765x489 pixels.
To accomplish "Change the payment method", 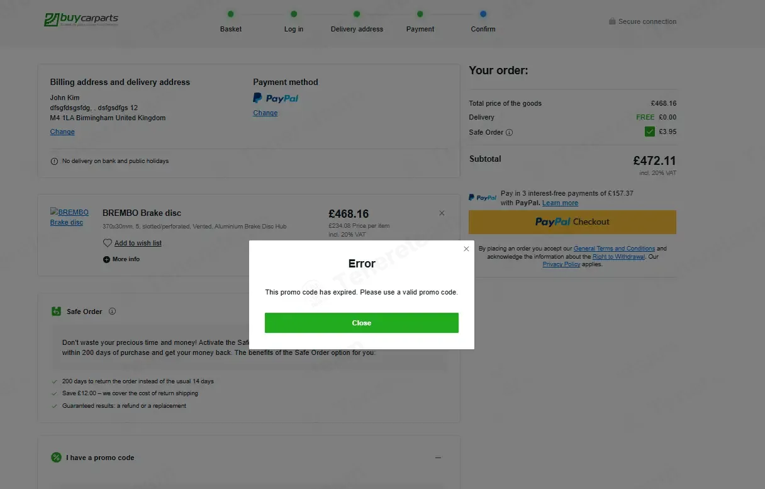I will click(x=265, y=113).
